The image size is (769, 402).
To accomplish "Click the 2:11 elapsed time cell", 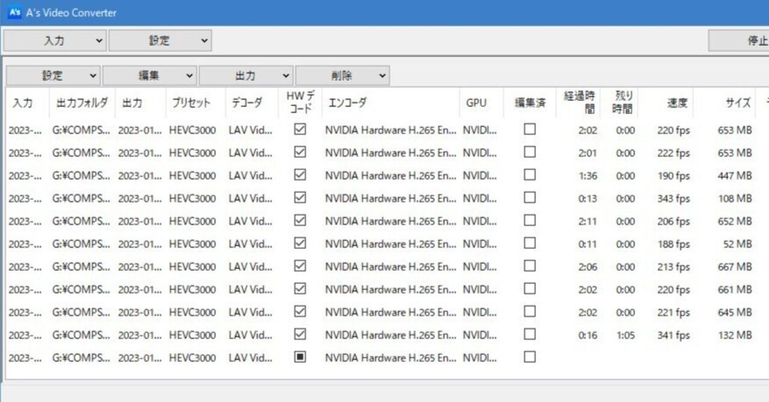I will click(x=588, y=221).
